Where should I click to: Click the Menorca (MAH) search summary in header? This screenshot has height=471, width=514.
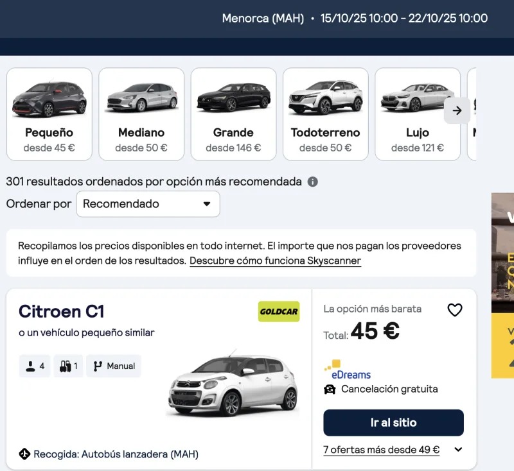pyautogui.click(x=263, y=18)
